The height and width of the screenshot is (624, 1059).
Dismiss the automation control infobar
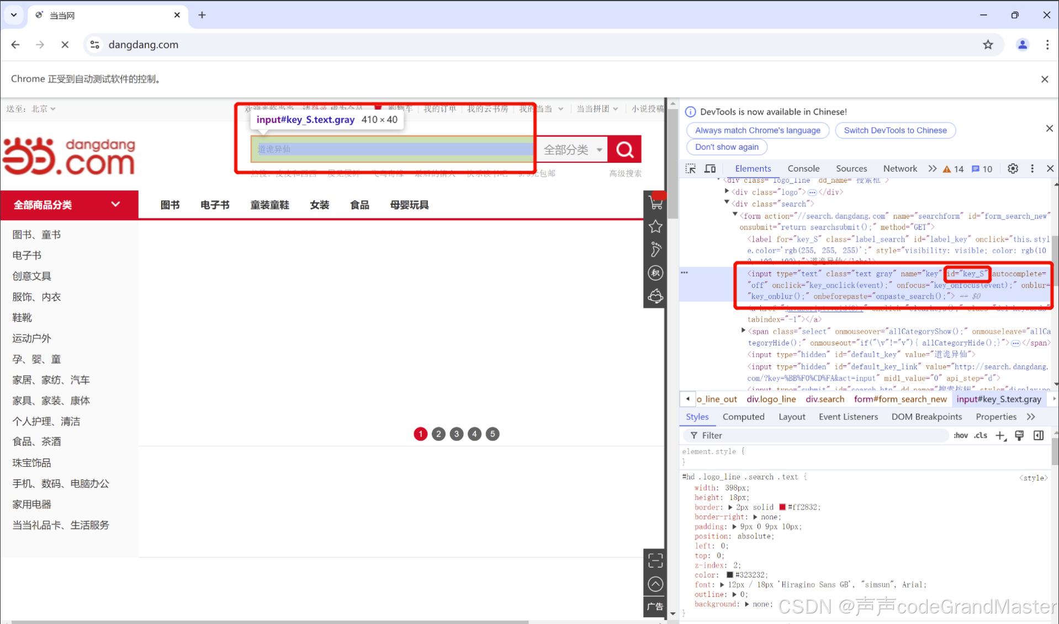(x=1044, y=79)
